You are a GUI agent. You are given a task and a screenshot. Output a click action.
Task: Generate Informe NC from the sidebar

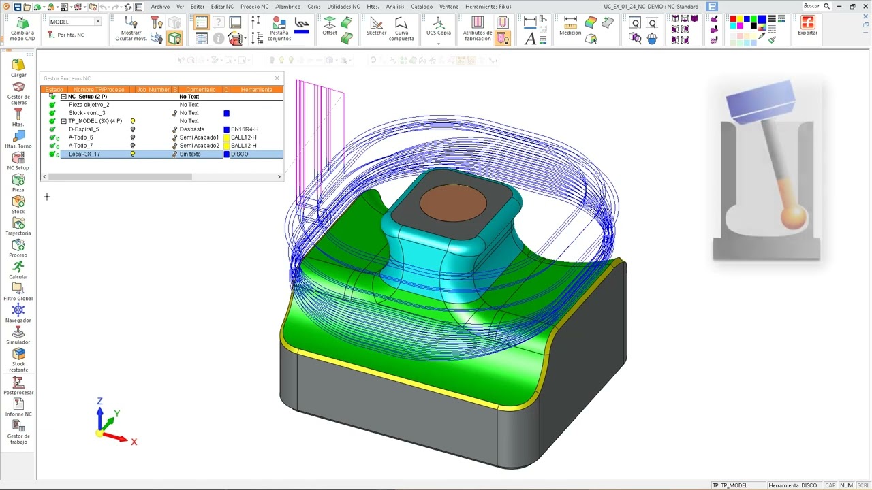[x=18, y=408]
